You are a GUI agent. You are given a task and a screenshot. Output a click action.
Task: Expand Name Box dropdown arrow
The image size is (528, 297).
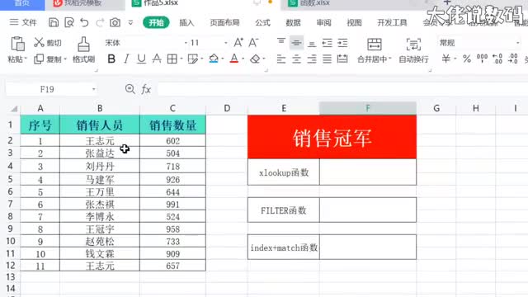coord(93,89)
